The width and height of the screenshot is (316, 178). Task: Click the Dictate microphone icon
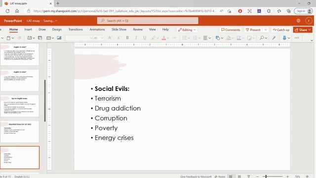[x=284, y=38]
